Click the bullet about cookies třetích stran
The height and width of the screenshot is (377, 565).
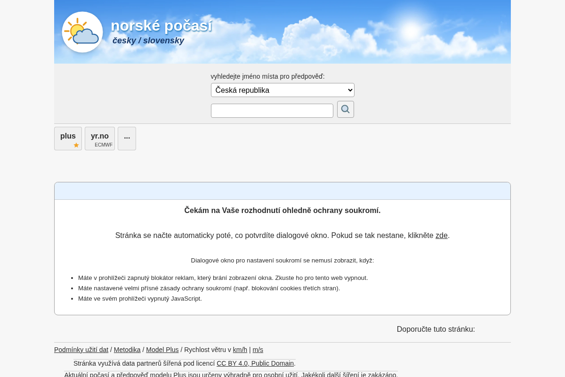click(209, 288)
